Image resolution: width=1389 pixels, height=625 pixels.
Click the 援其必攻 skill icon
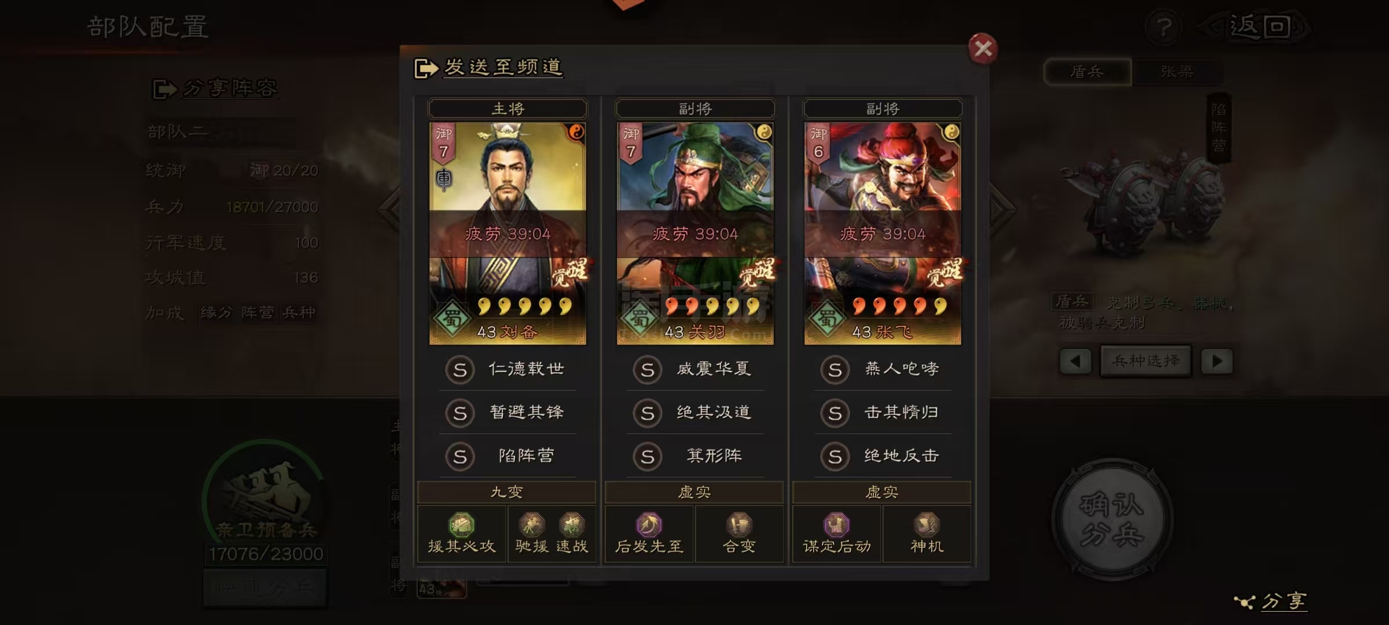coord(461,524)
